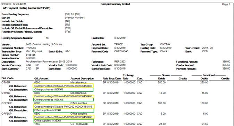The image size is (234, 126).
Task: Click the 'Cur.' column header
Action: [x=140, y=79]
